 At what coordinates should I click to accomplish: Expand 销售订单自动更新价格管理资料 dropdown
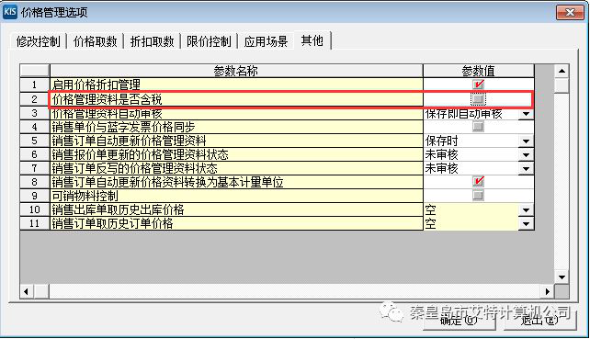526,141
